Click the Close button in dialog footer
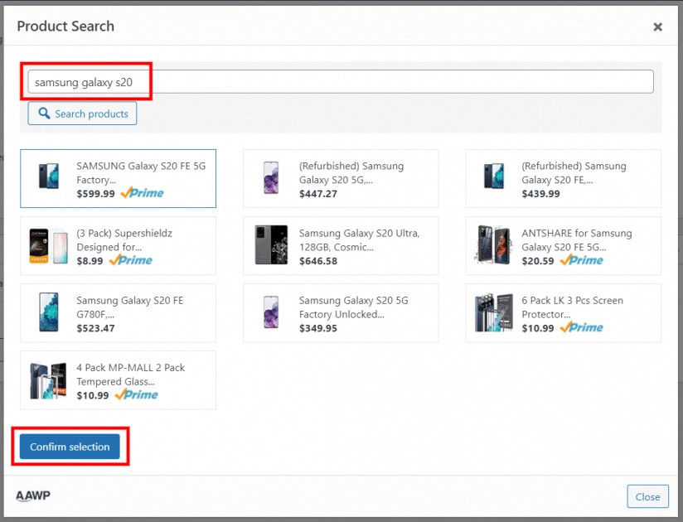This screenshot has width=683, height=522. click(x=647, y=496)
